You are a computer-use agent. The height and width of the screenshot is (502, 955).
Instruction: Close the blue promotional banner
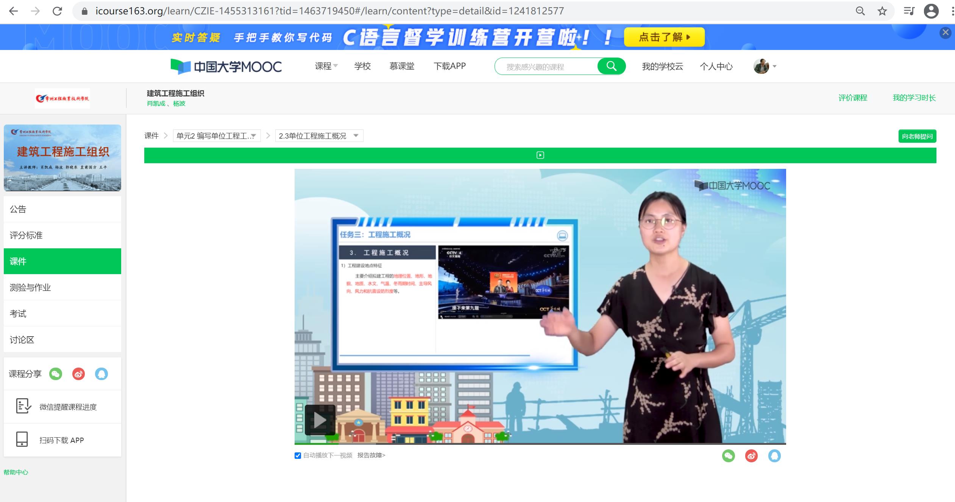[945, 33]
